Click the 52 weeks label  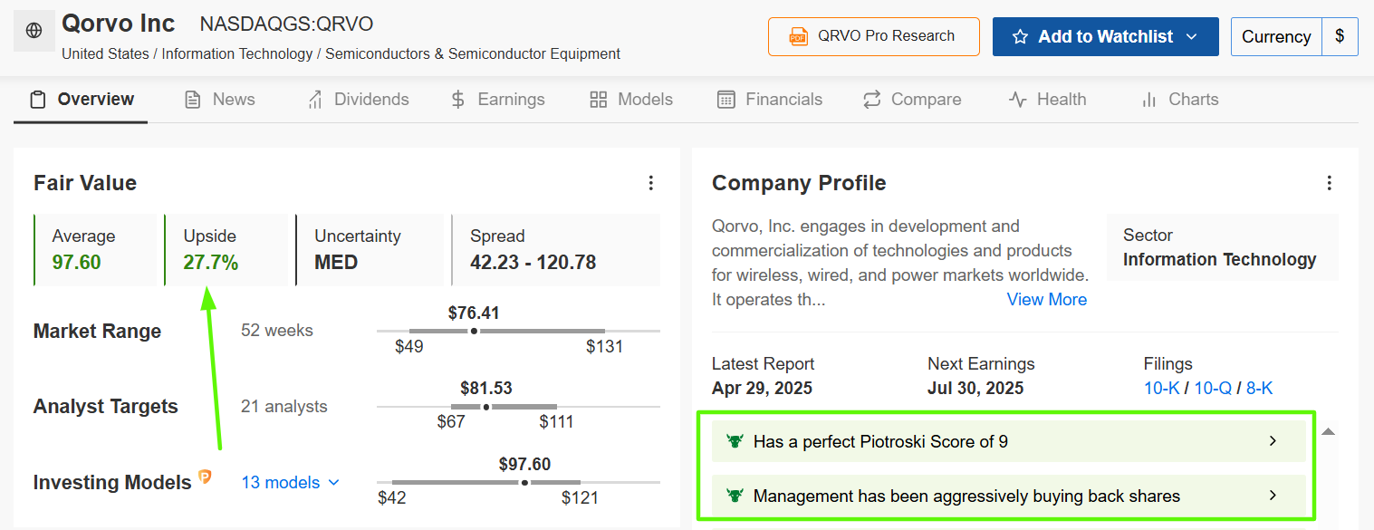pos(277,331)
